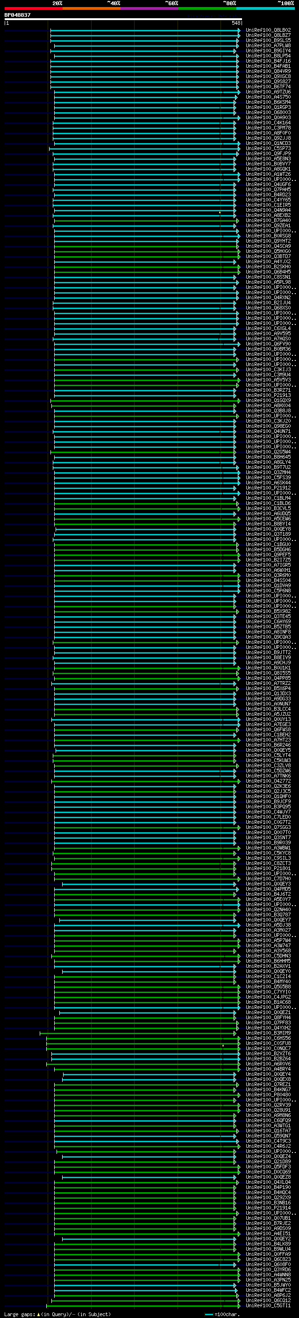Click hit label UniRef100_C5SP73
The width and height of the screenshot is (299, 1318).
click(268, 148)
